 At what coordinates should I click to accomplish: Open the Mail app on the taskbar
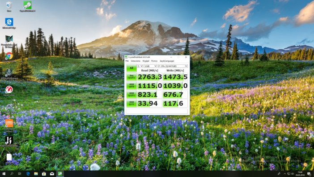52,174
